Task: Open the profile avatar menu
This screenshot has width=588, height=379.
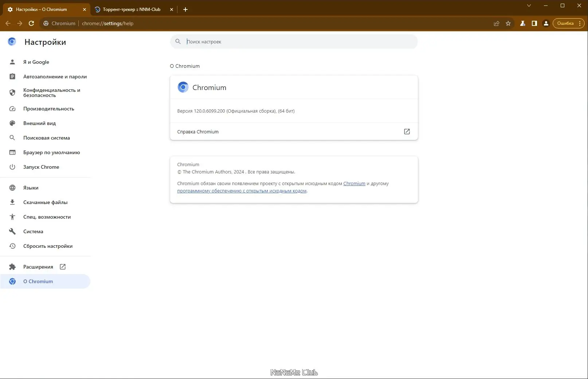Action: tap(546, 23)
